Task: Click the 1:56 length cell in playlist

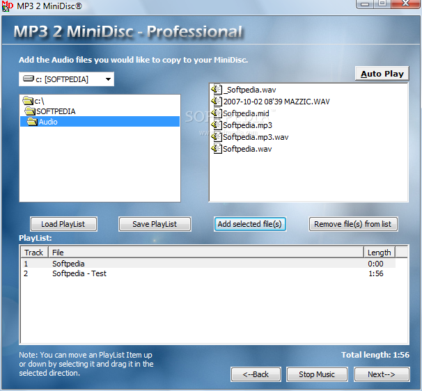Action: pyautogui.click(x=376, y=273)
